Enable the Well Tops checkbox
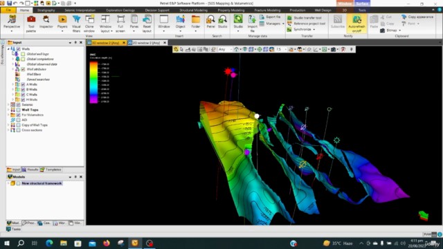The height and width of the screenshot is (249, 443). point(19,110)
